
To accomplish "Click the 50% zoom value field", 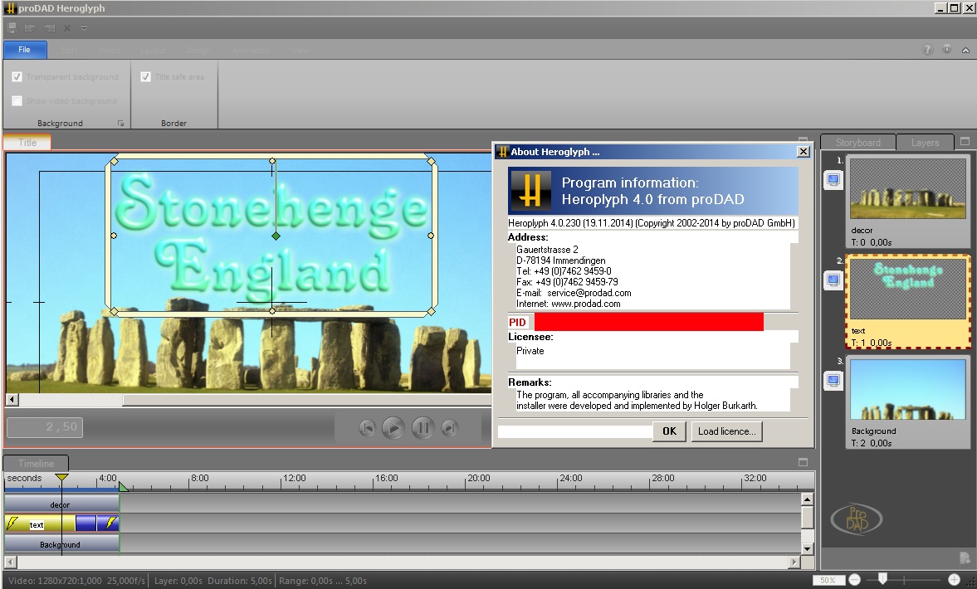I will click(x=828, y=580).
